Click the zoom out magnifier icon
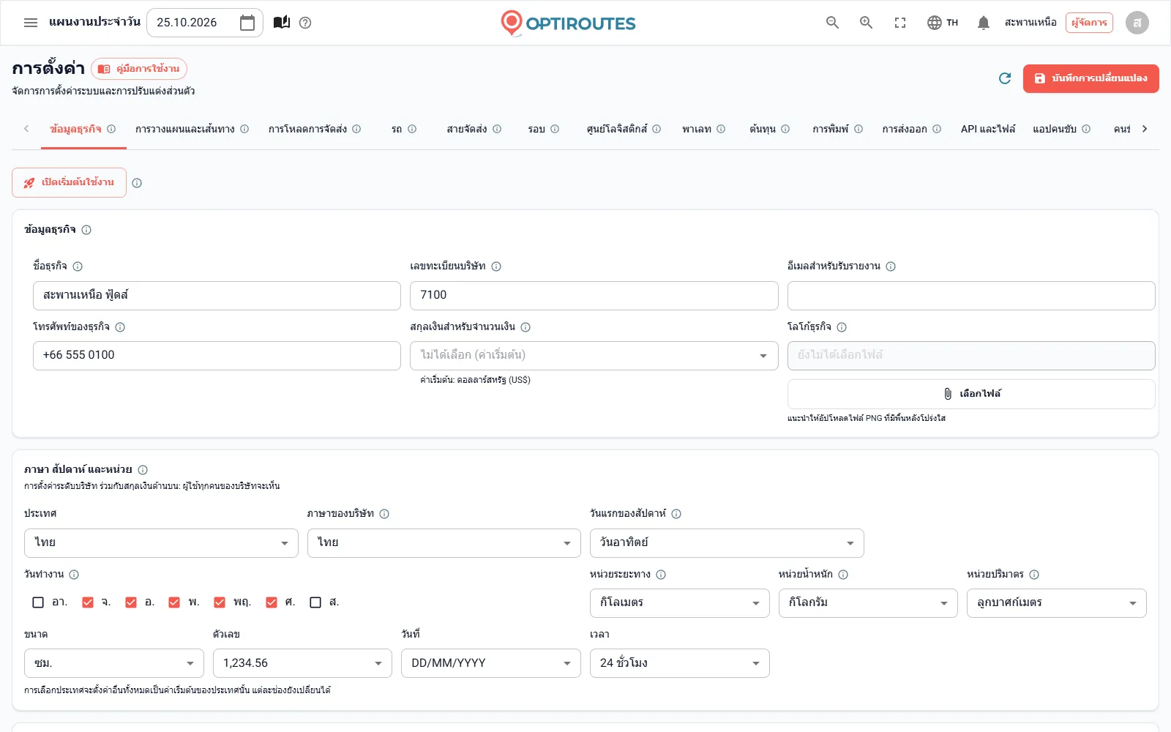This screenshot has height=732, width=1171. (832, 23)
